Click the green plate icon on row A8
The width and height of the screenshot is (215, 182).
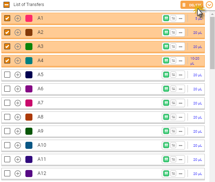tap(166, 117)
